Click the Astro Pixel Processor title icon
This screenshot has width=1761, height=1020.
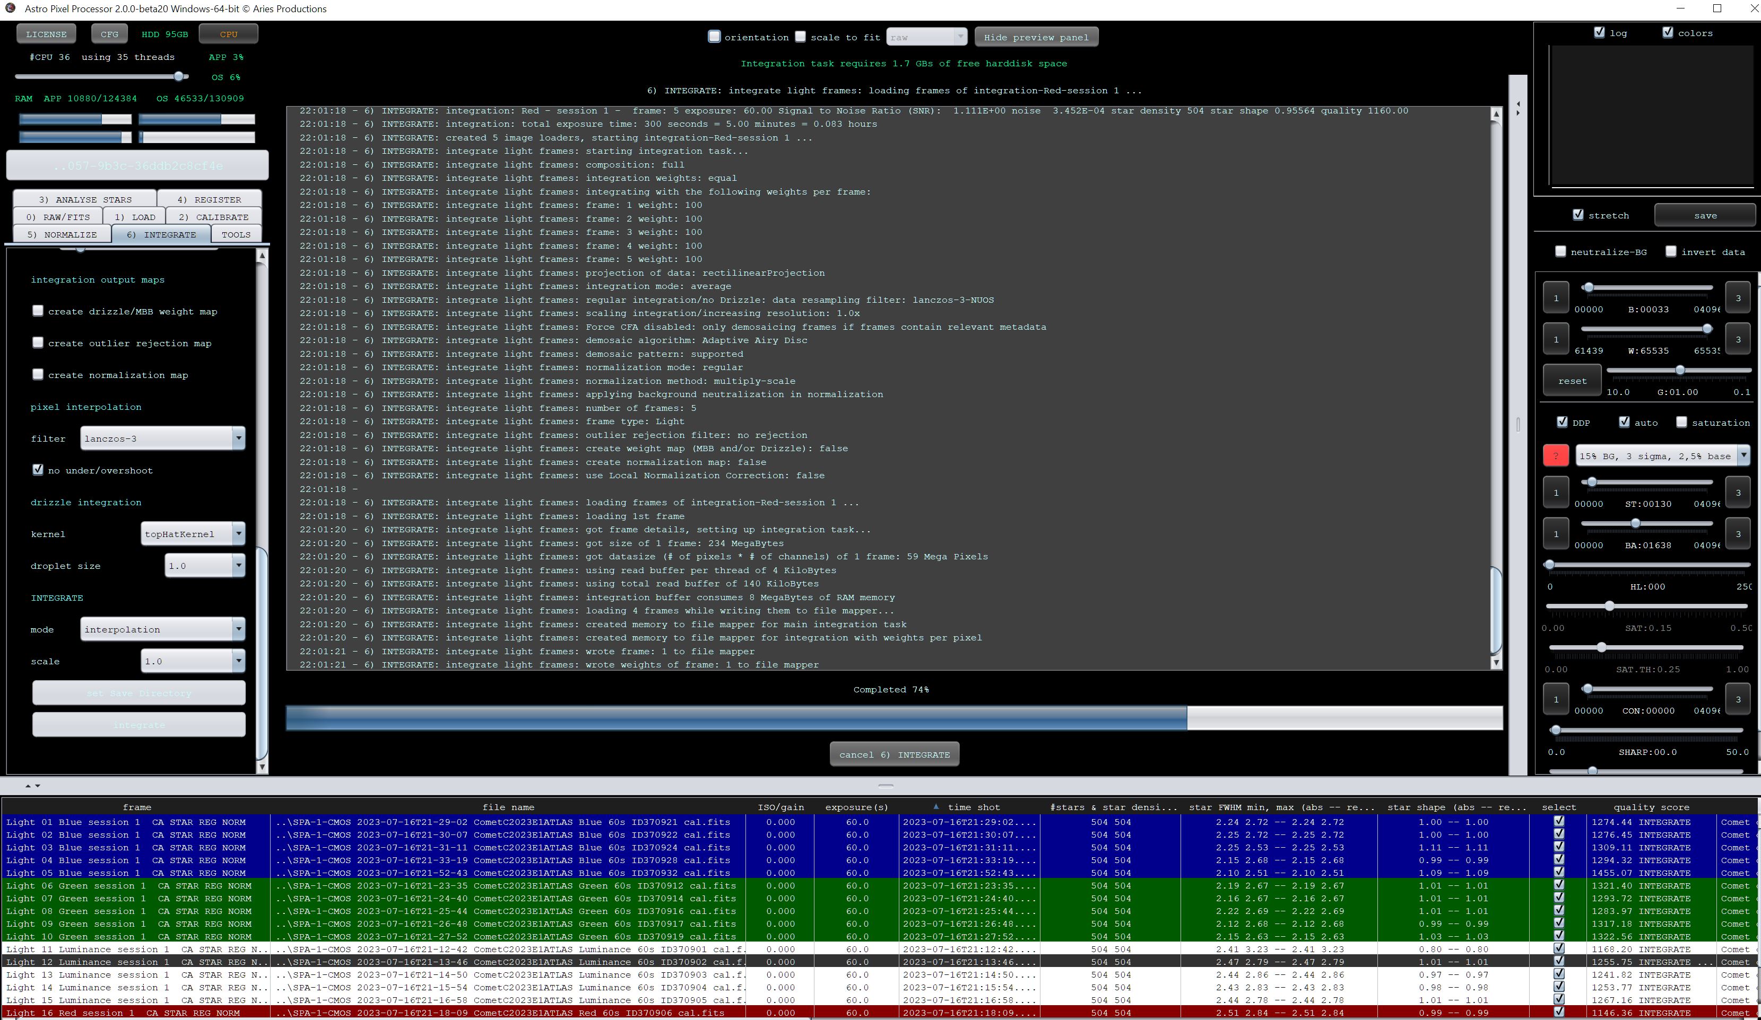[x=10, y=8]
